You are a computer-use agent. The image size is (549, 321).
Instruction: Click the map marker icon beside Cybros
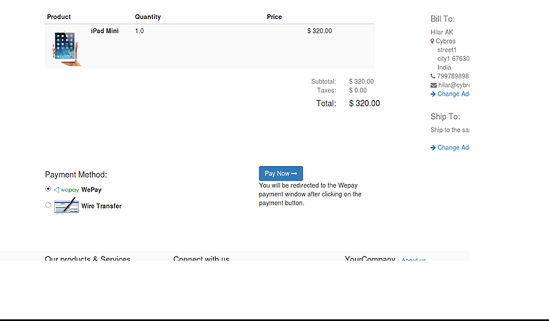point(432,41)
